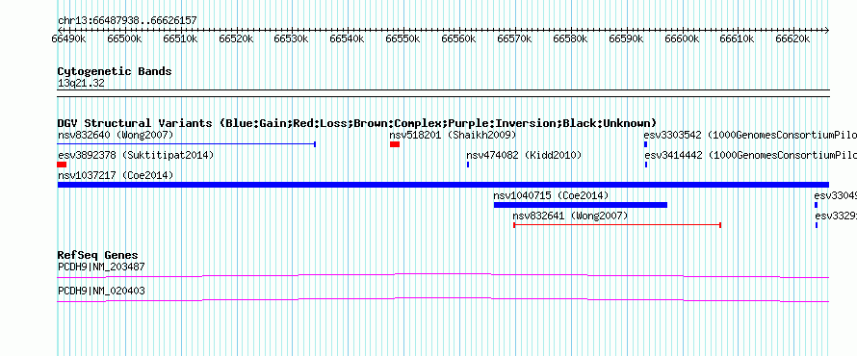Select the magenta PCDH9 NM_203487 transcript line
Image resolution: width=857 pixels, height=356 pixels.
coord(443,276)
